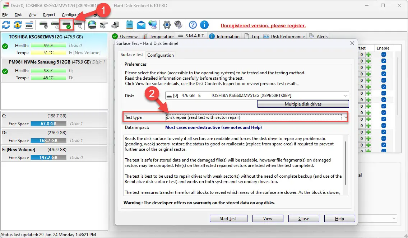Toggle the second Enable checkbox in list
408x238 pixels.
coord(384,61)
